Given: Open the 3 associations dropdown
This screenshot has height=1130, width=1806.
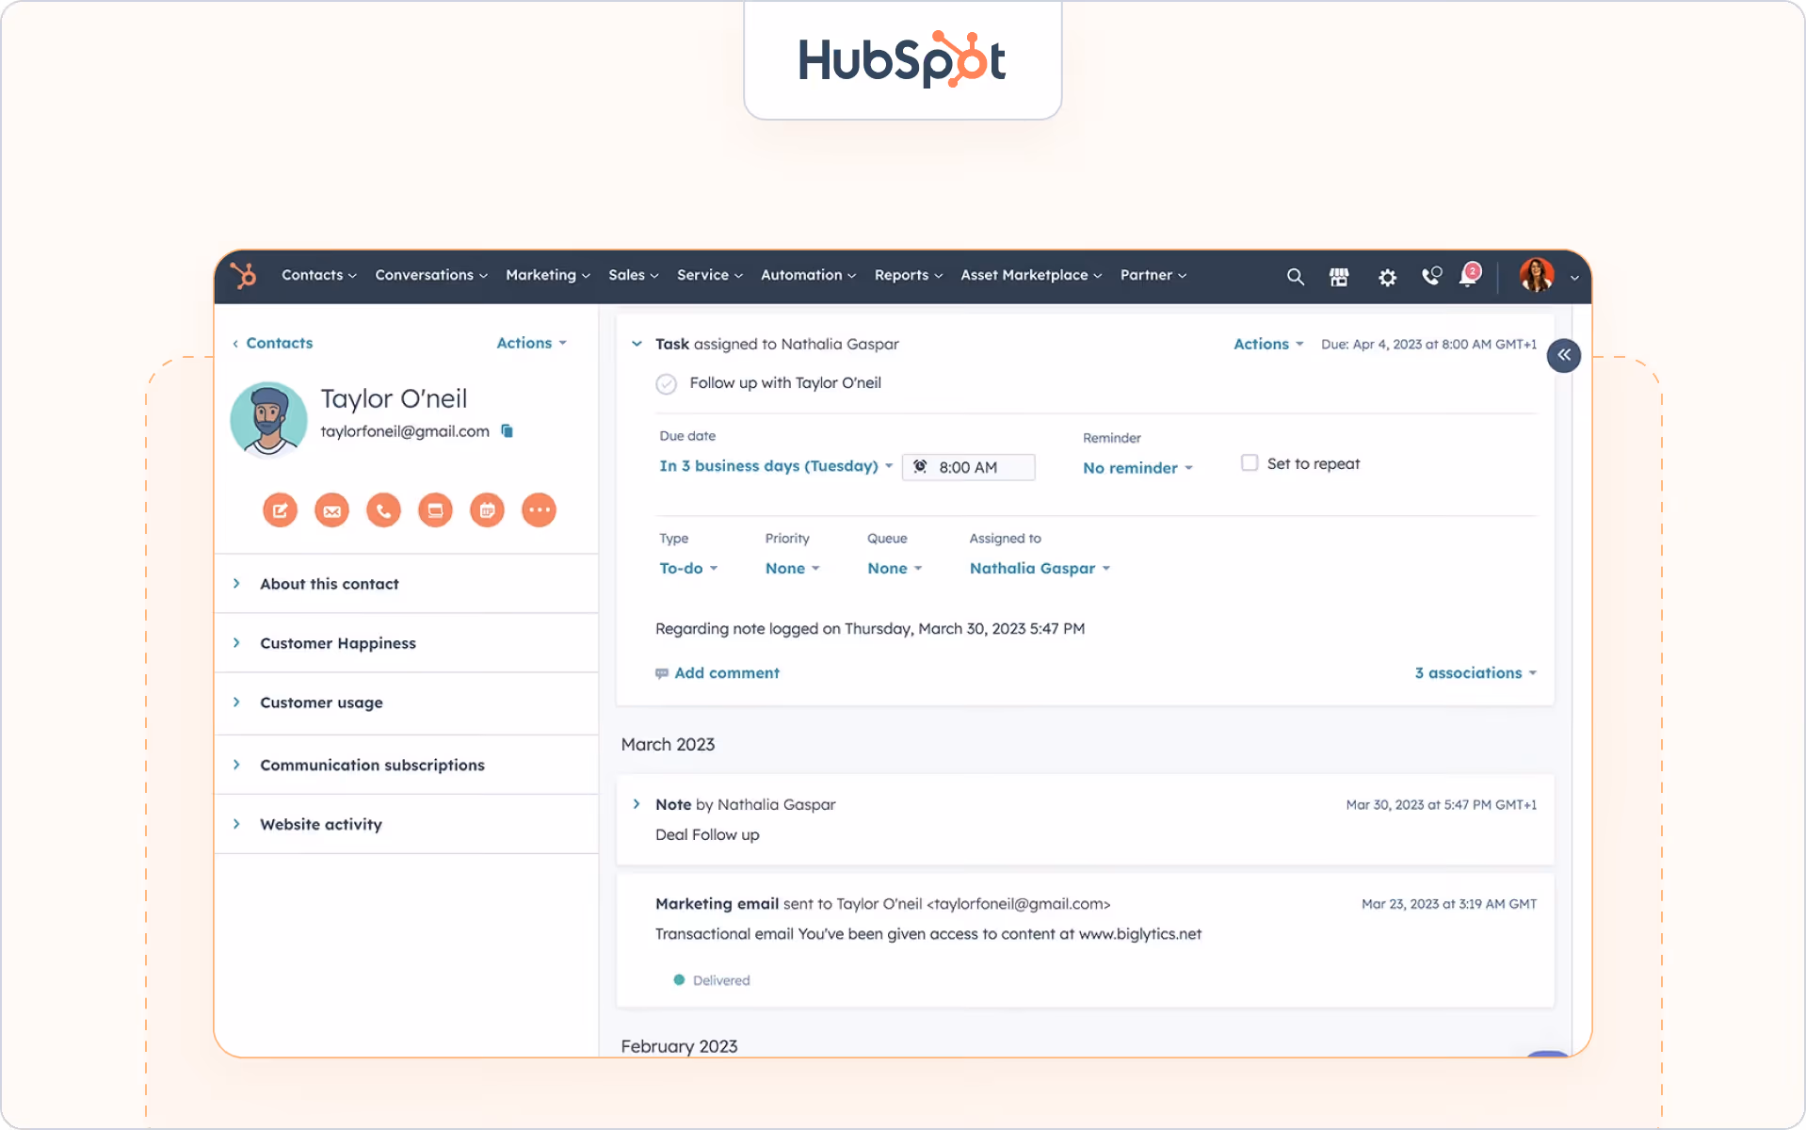Looking at the screenshot, I should [x=1475, y=673].
